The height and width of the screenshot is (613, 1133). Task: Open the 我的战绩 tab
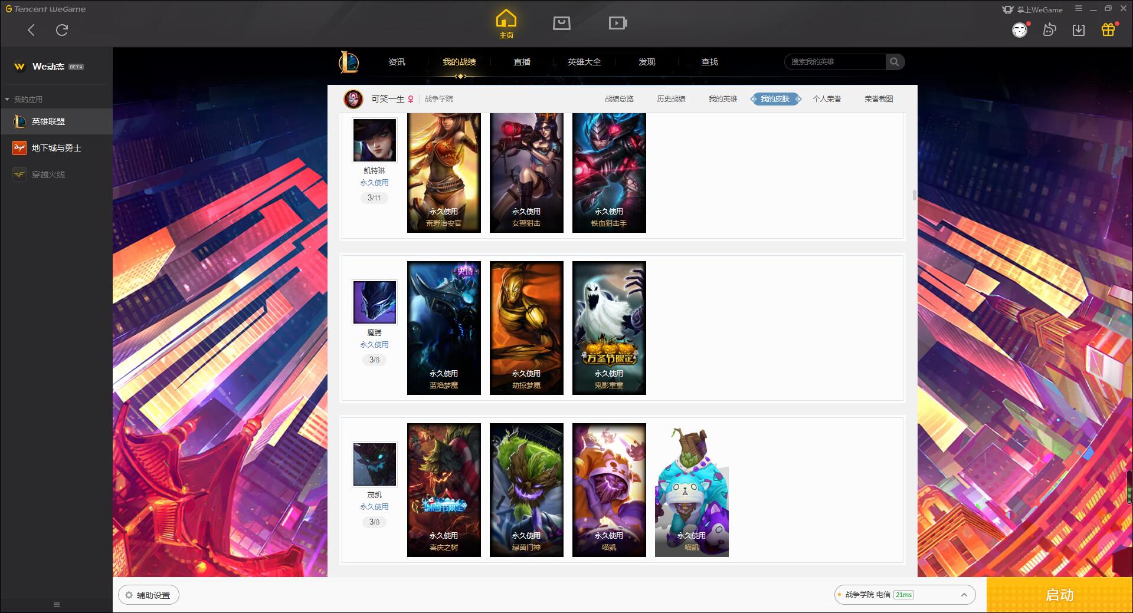[459, 62]
